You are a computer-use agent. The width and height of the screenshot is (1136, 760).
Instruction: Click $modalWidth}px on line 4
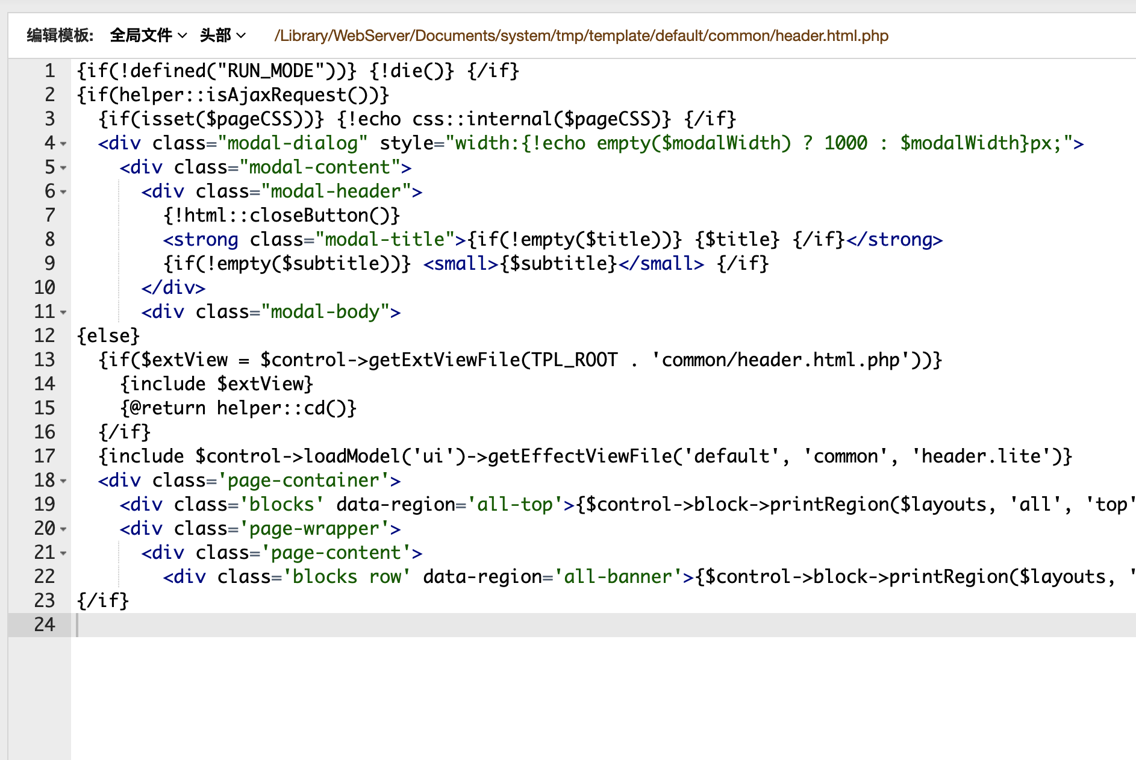click(975, 143)
